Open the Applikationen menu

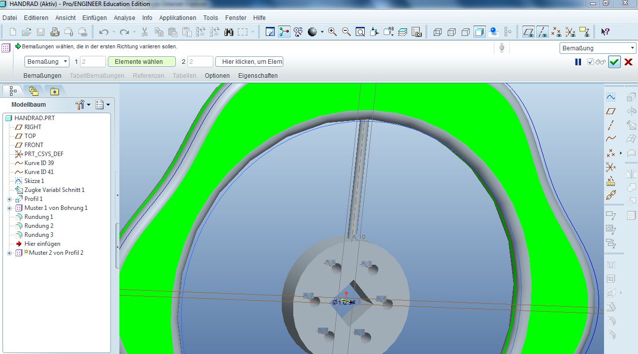178,17
